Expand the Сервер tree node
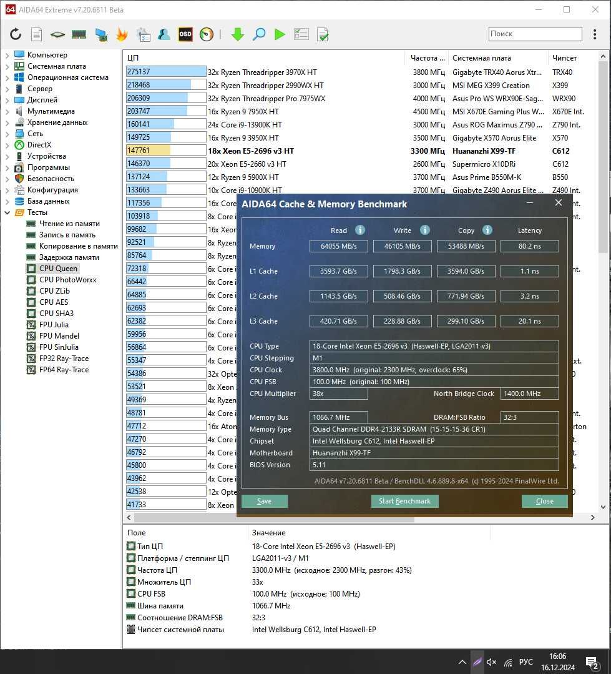611x674 pixels. tap(7, 89)
